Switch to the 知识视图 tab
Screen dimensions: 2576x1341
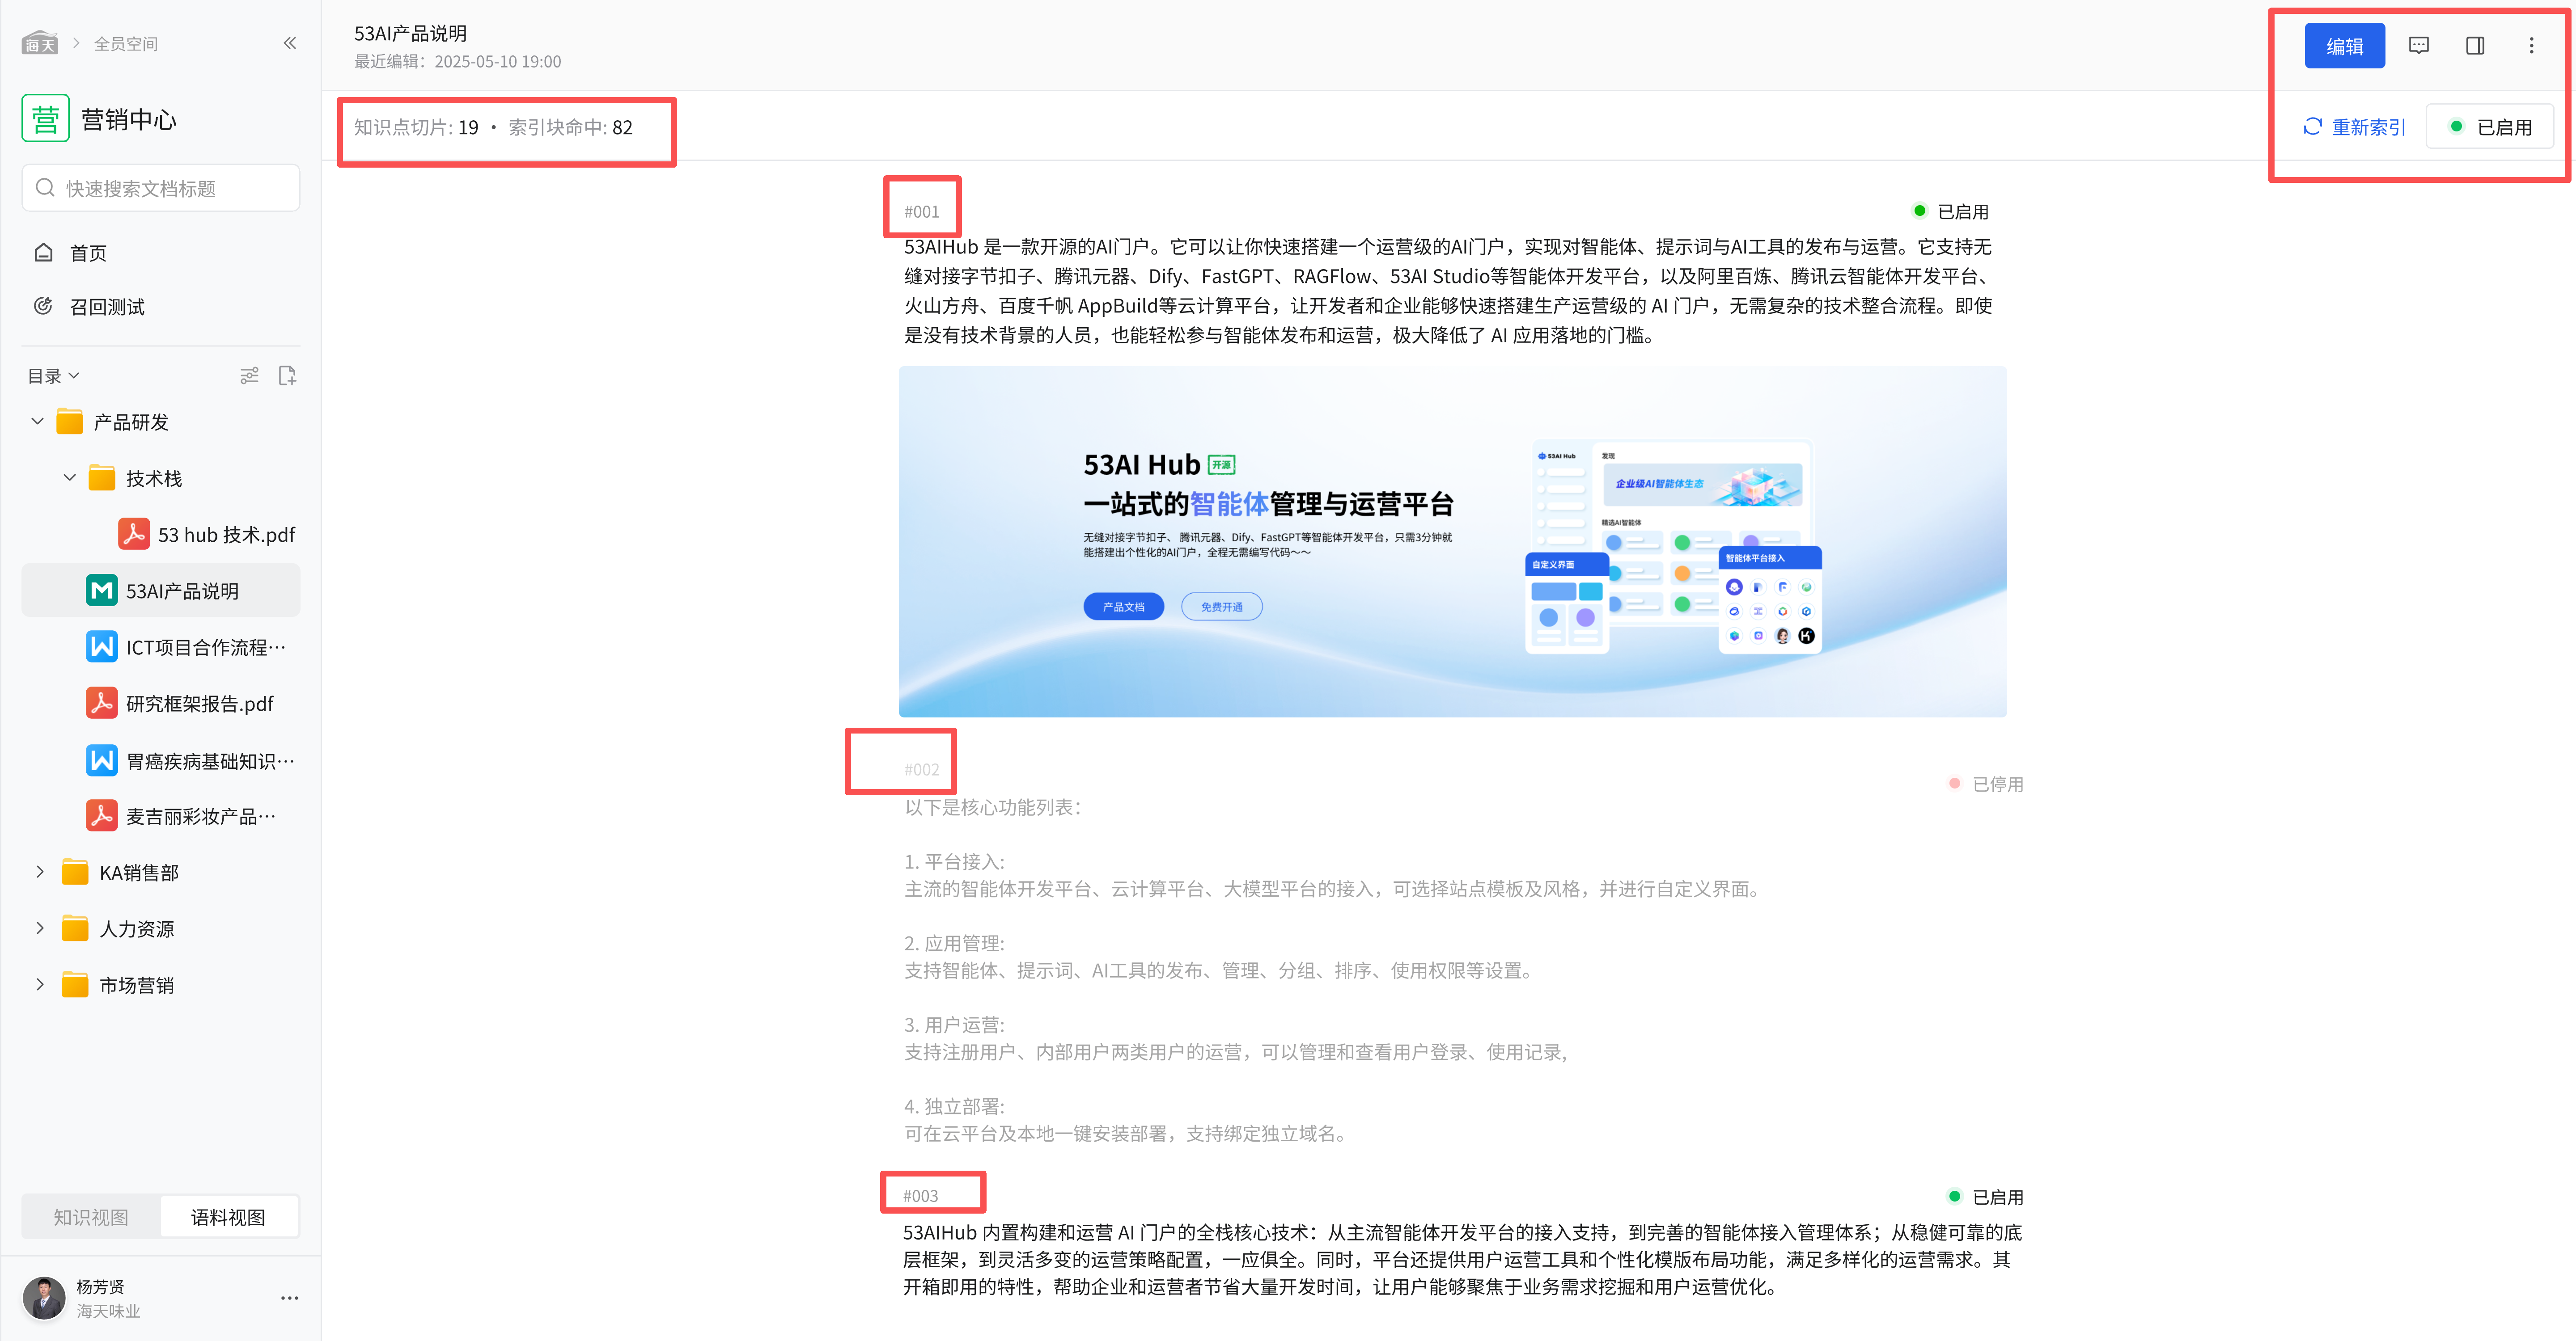tap(91, 1217)
